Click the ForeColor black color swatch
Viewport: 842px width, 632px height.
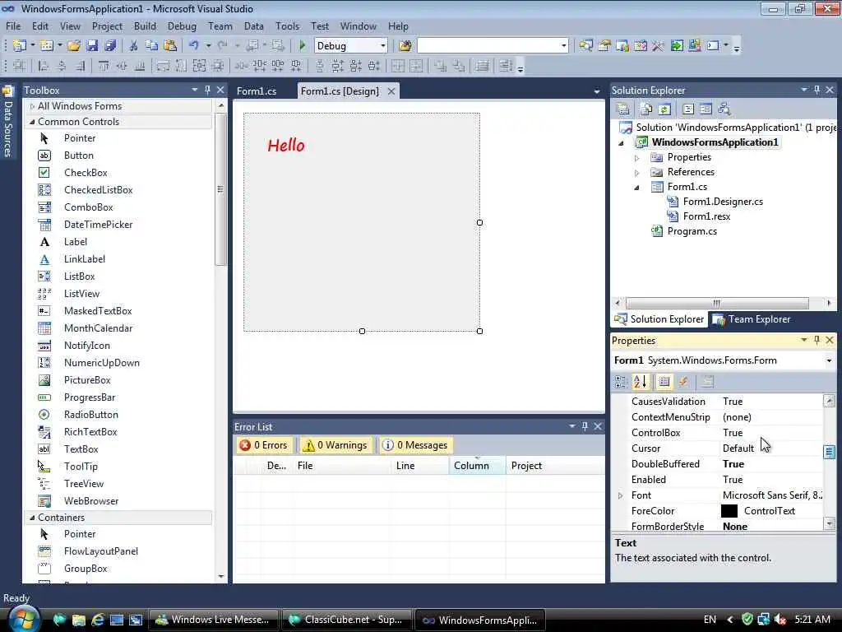pos(729,510)
